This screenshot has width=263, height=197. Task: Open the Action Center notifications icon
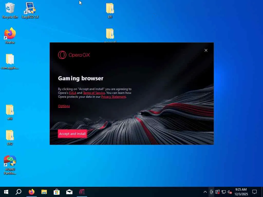click(255, 192)
